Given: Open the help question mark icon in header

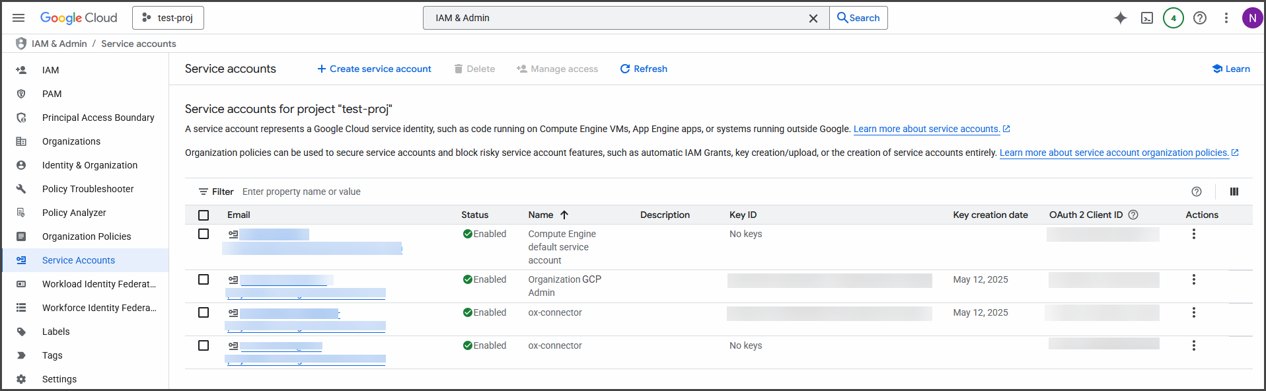Looking at the screenshot, I should (1199, 18).
